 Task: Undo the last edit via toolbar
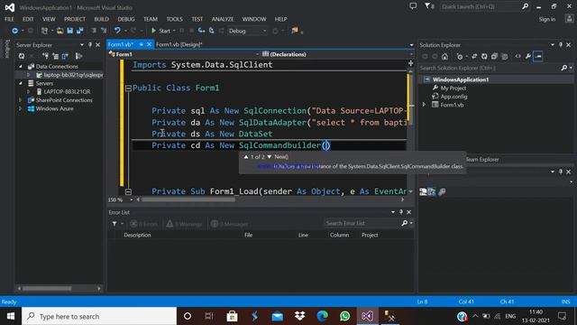click(x=117, y=31)
